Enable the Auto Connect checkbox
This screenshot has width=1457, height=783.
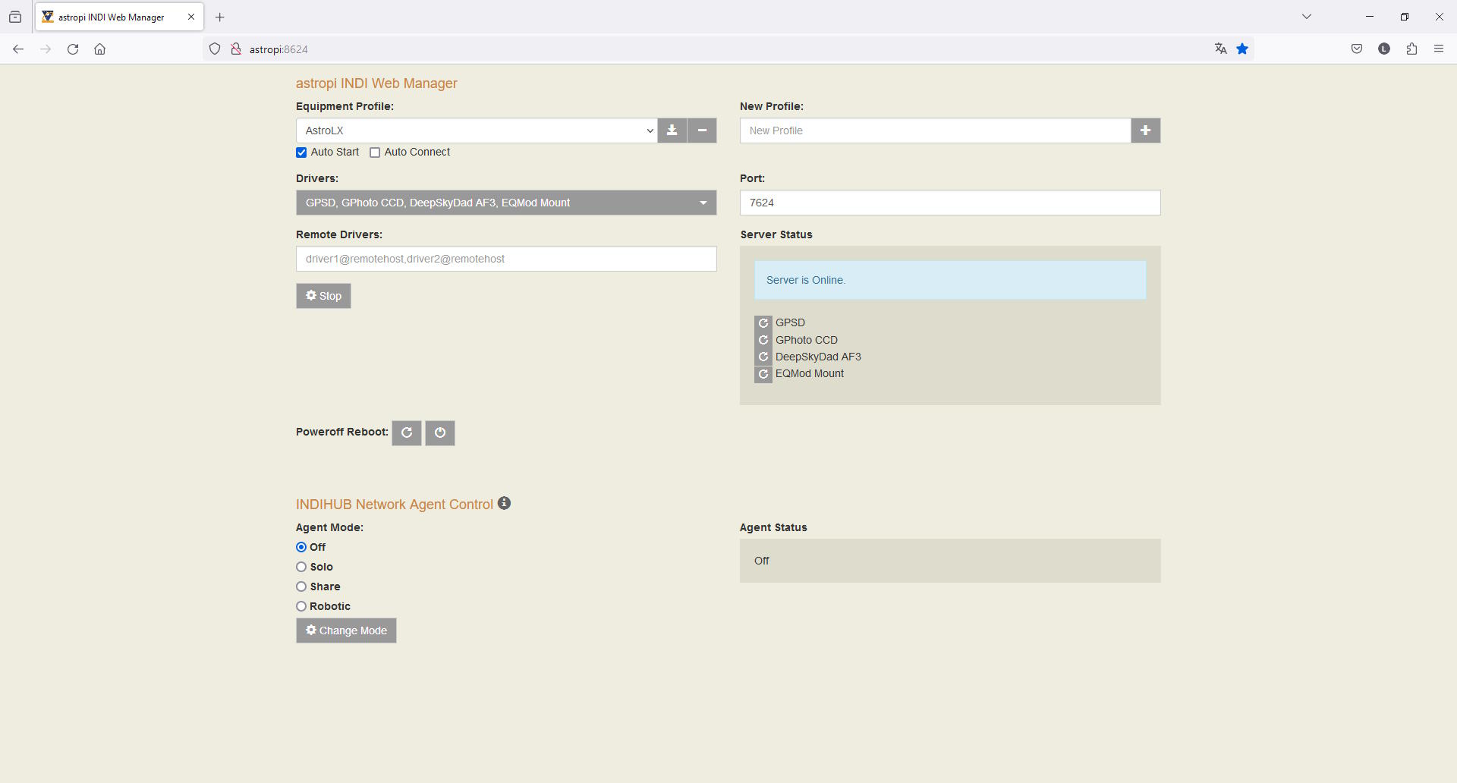coord(375,153)
